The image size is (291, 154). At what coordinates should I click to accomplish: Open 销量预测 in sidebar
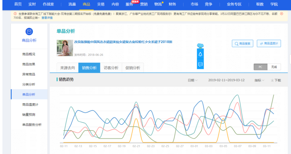click(29, 114)
